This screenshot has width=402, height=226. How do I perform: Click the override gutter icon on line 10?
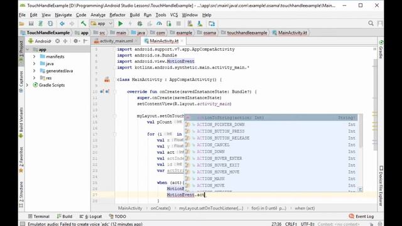[x=102, y=92]
